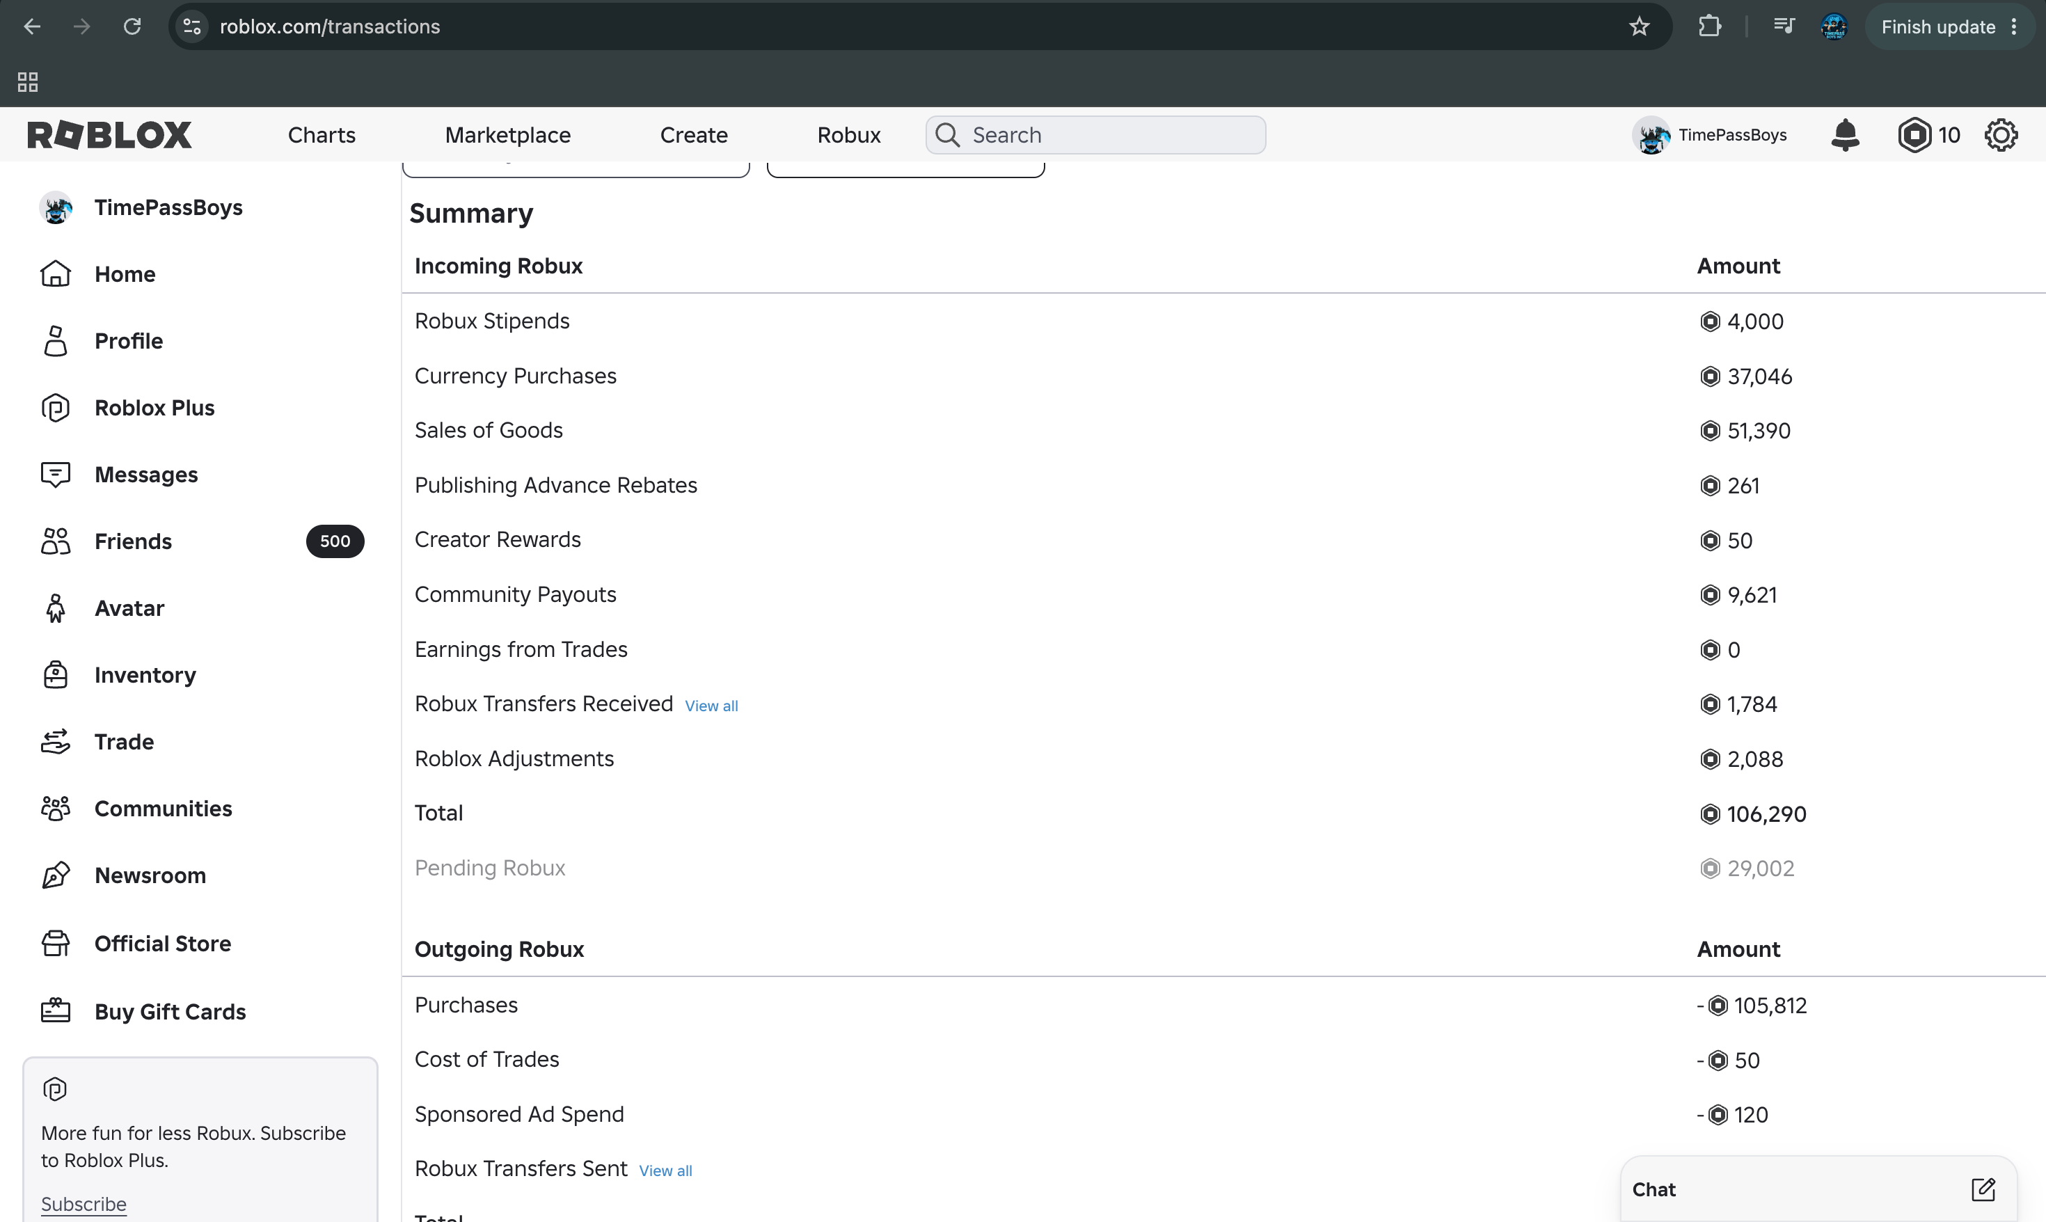Open Home from the sidebar house icon
Viewport: 2046px width, 1222px height.
56,274
